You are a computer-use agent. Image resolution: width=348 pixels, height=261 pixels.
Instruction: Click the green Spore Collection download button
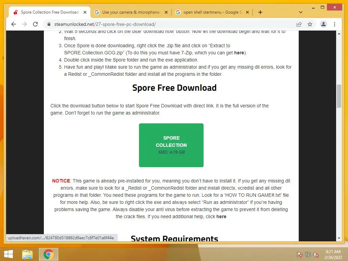tap(171, 145)
